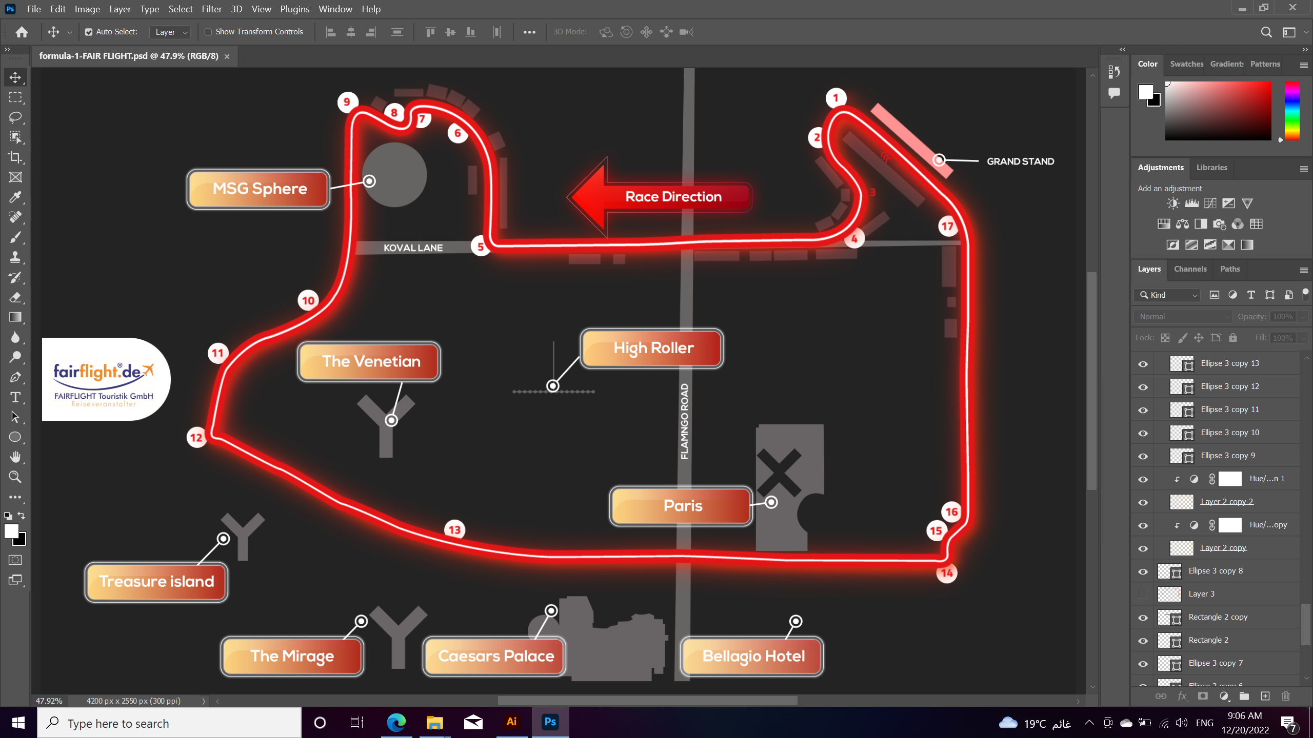Open Move tool preset picker arrow
Image resolution: width=1313 pixels, height=738 pixels.
point(70,32)
